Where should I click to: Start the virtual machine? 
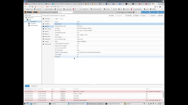(x=111, y=15)
